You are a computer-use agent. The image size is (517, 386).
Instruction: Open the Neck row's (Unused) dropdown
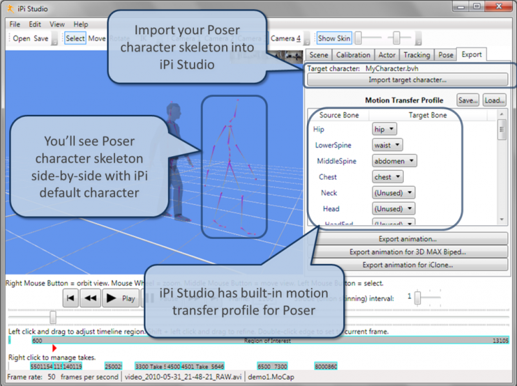pyautogui.click(x=394, y=192)
